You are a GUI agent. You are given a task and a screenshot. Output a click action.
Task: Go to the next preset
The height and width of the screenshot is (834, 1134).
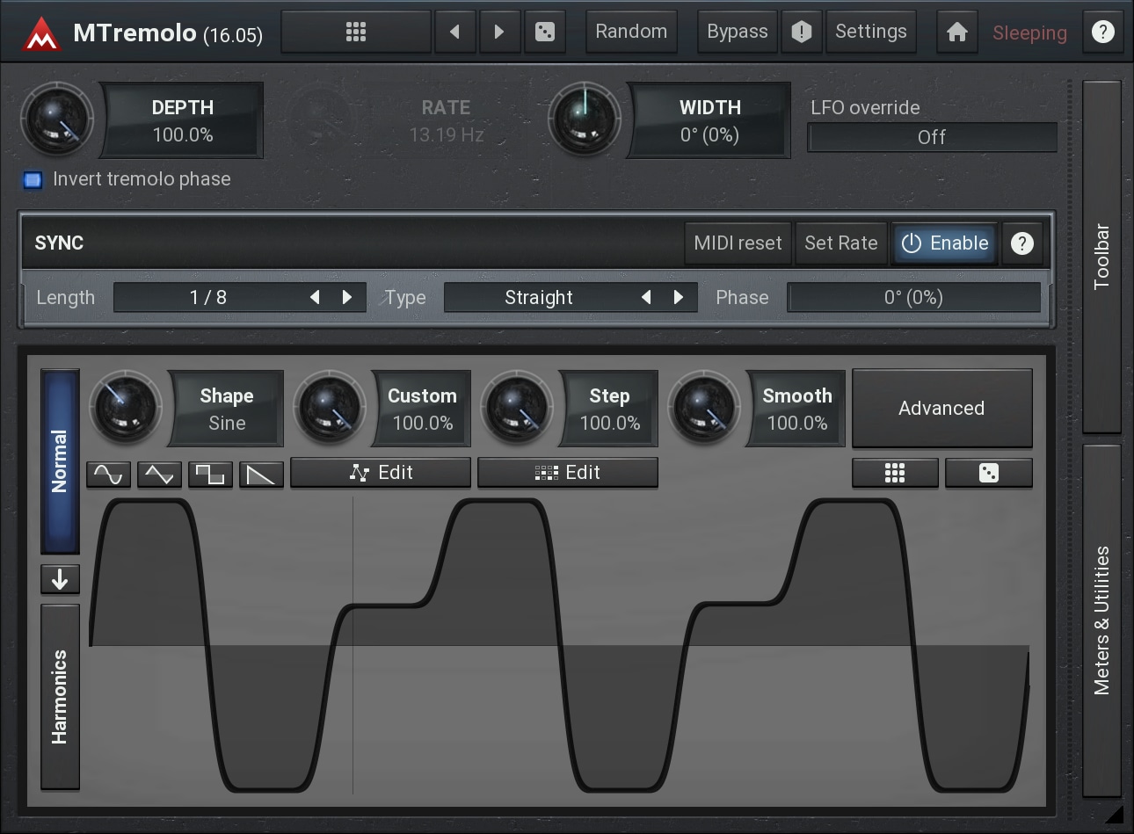click(x=499, y=33)
